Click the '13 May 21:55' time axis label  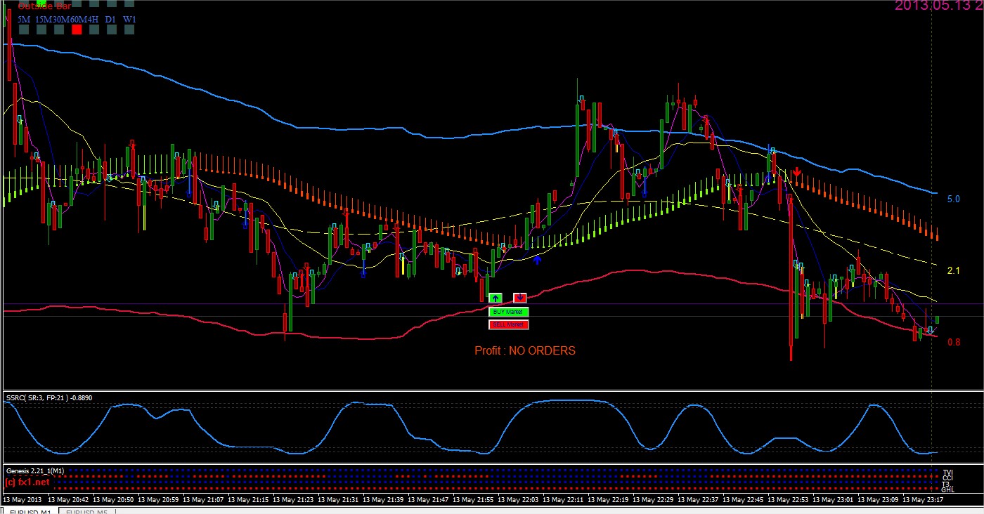473,500
